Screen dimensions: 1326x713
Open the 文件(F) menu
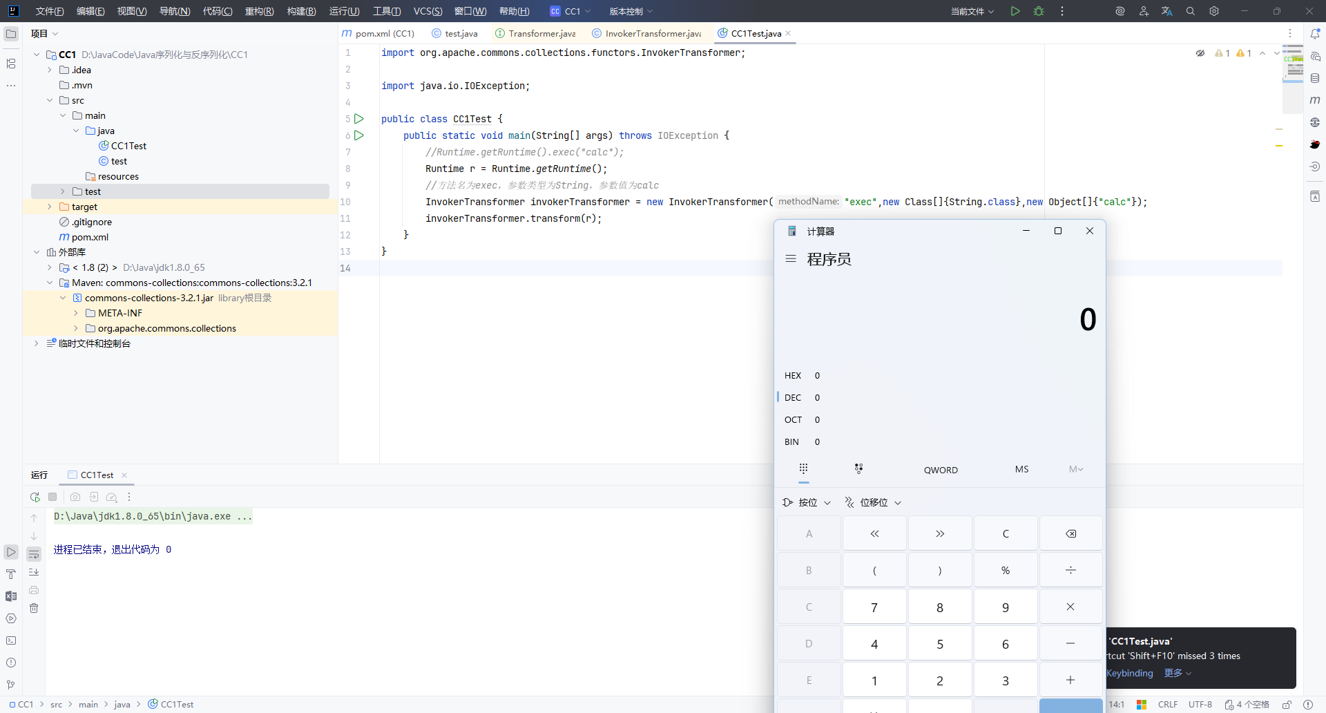[x=50, y=11]
